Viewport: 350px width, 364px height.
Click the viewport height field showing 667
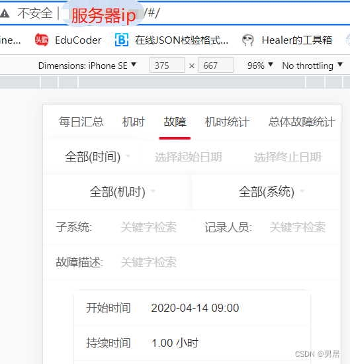[216, 66]
